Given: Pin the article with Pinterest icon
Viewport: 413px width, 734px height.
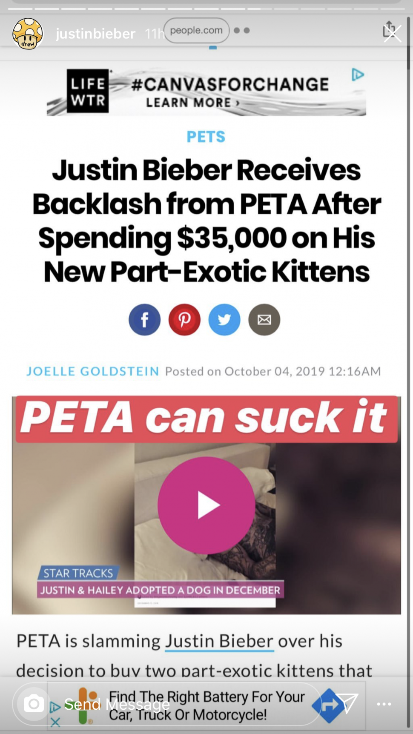Looking at the screenshot, I should coord(184,320).
